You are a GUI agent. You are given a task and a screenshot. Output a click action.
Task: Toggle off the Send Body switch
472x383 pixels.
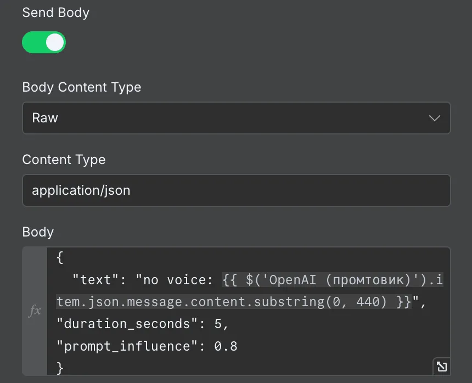point(44,42)
